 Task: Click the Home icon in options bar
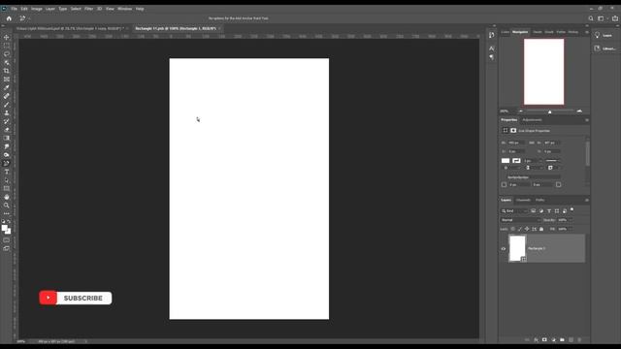point(9,18)
